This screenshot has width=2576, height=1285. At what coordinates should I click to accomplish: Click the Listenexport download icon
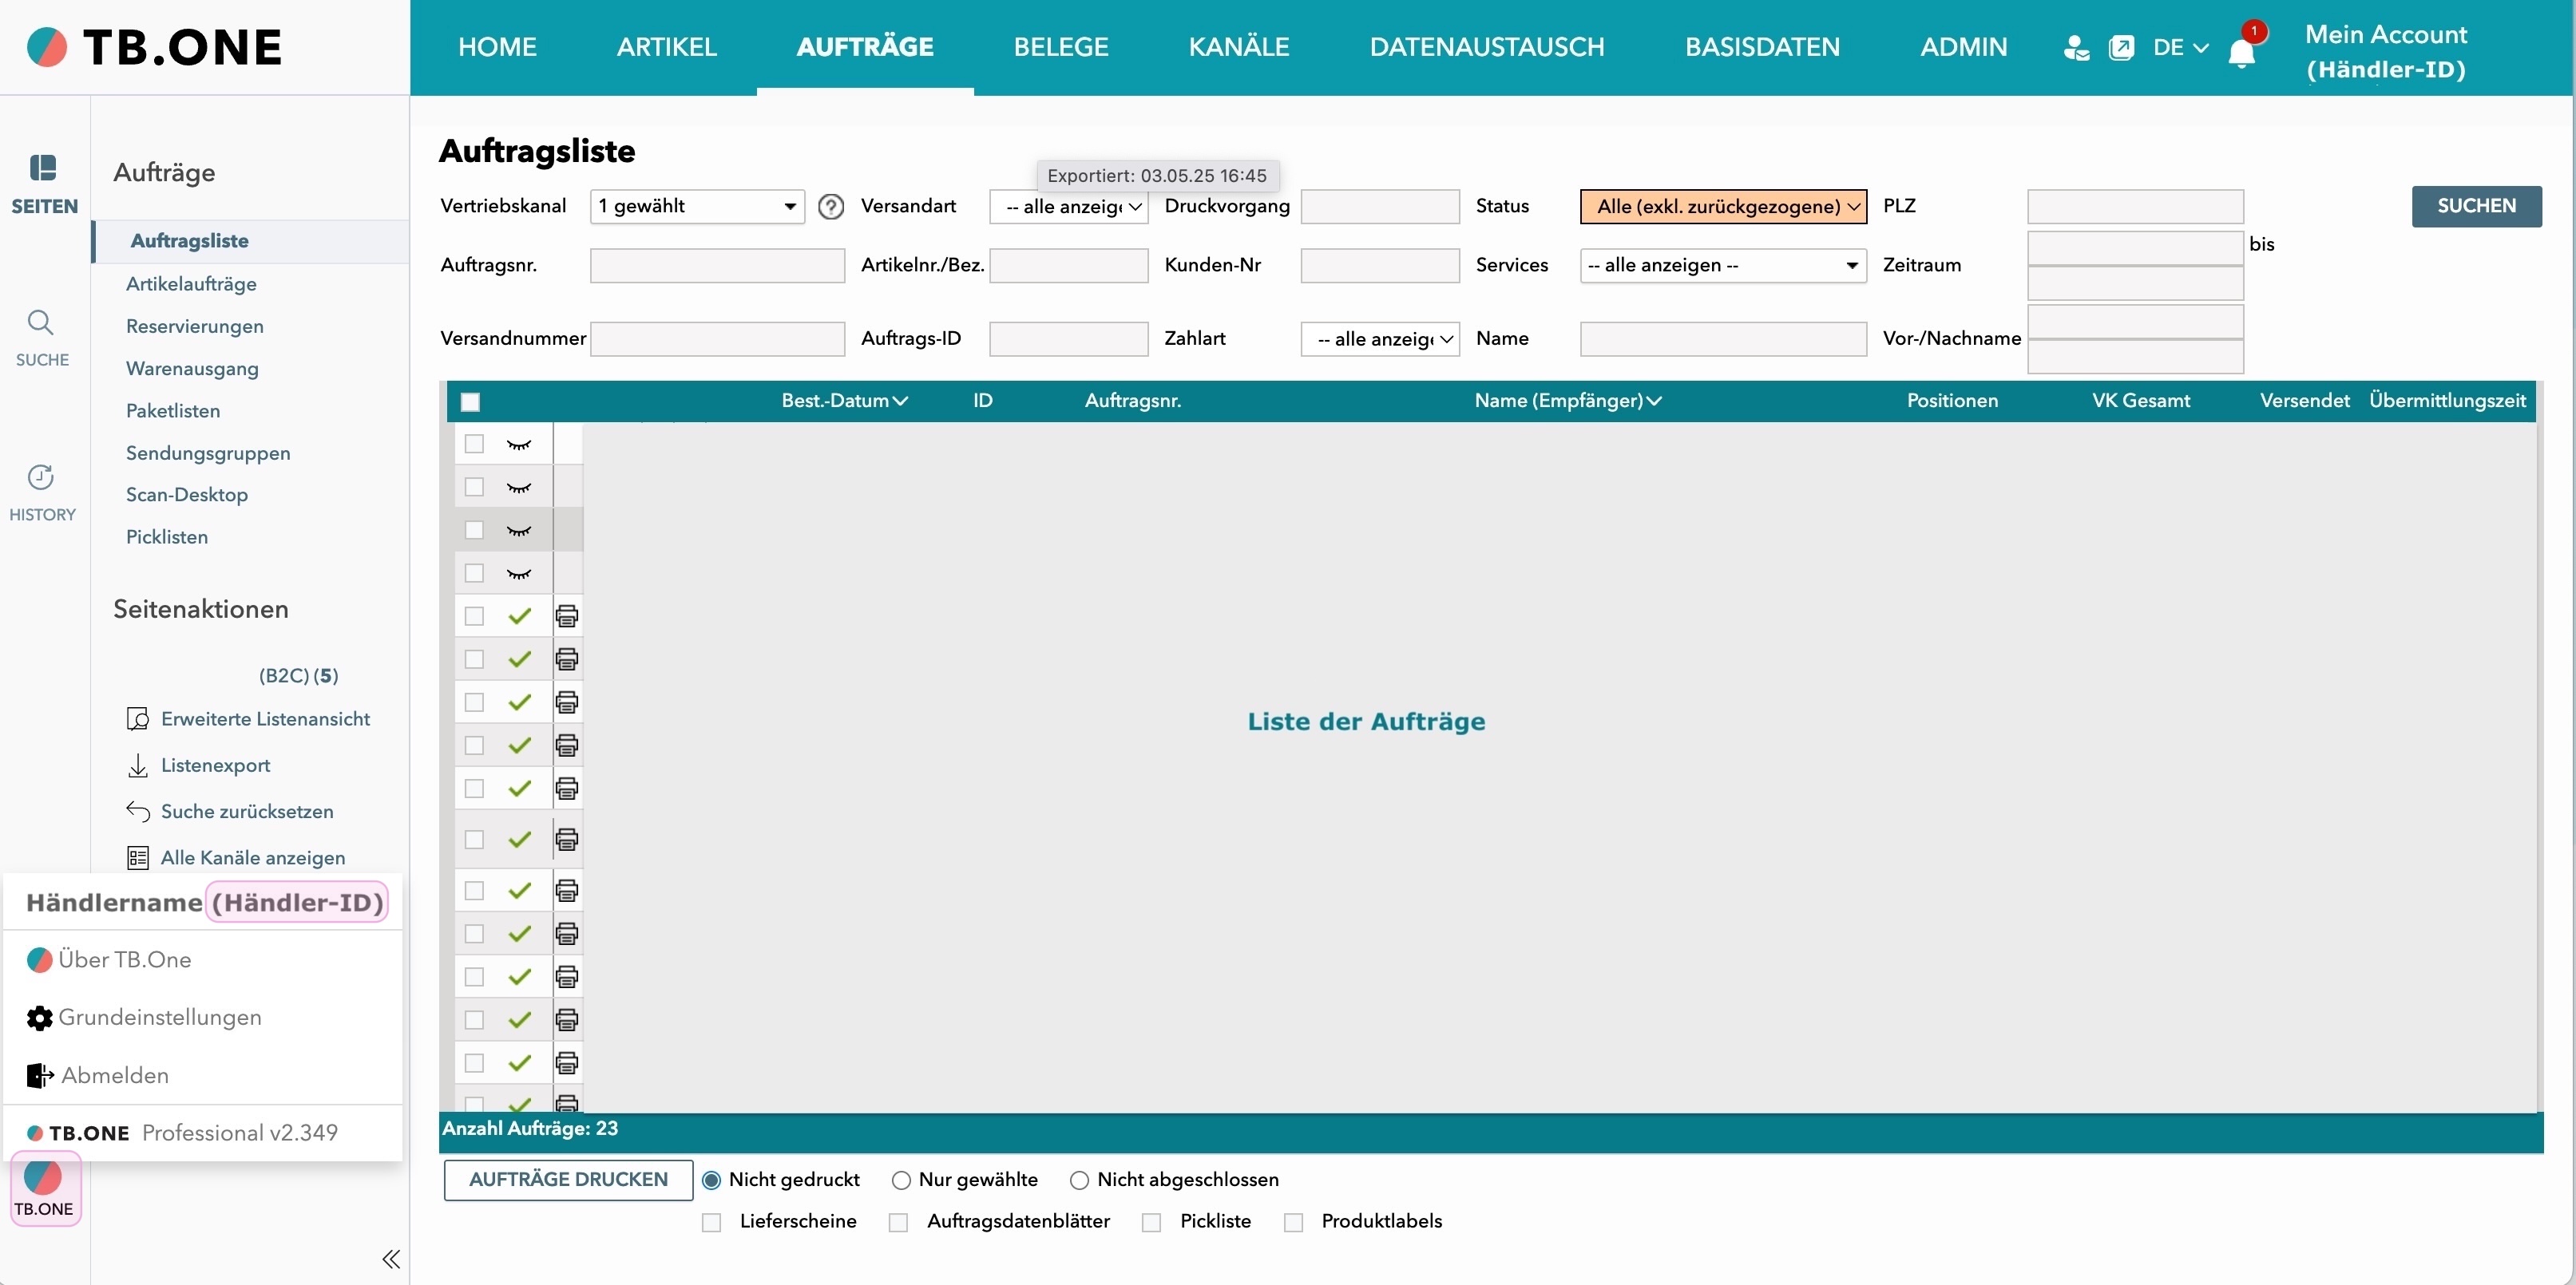point(138,765)
